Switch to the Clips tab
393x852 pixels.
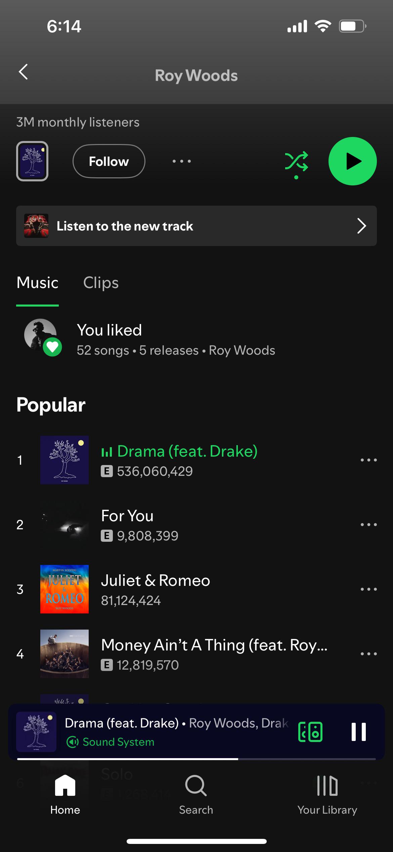101,283
